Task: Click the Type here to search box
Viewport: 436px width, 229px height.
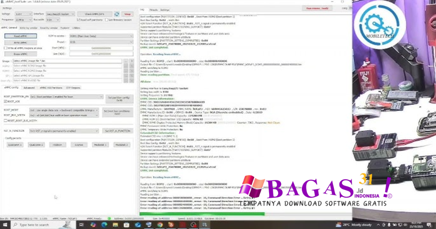Action: [43, 225]
